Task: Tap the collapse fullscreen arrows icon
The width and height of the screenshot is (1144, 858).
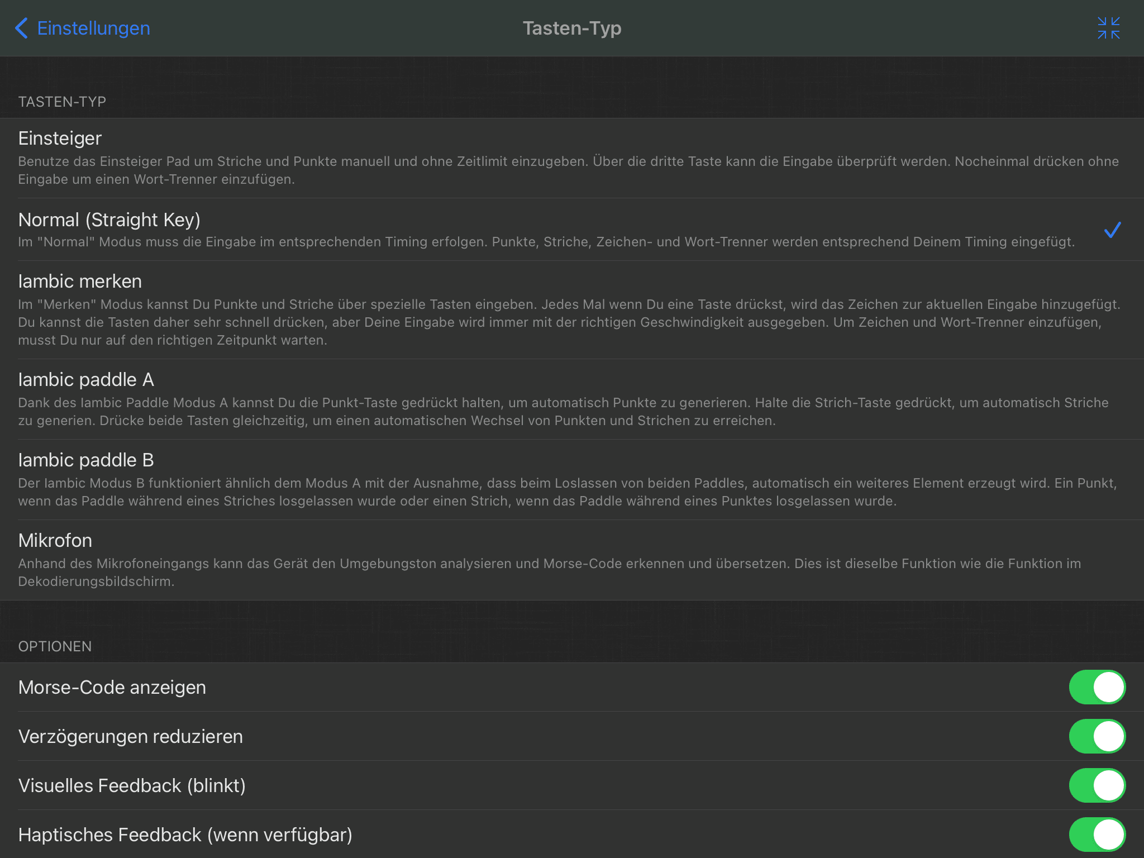Action: pyautogui.click(x=1108, y=28)
